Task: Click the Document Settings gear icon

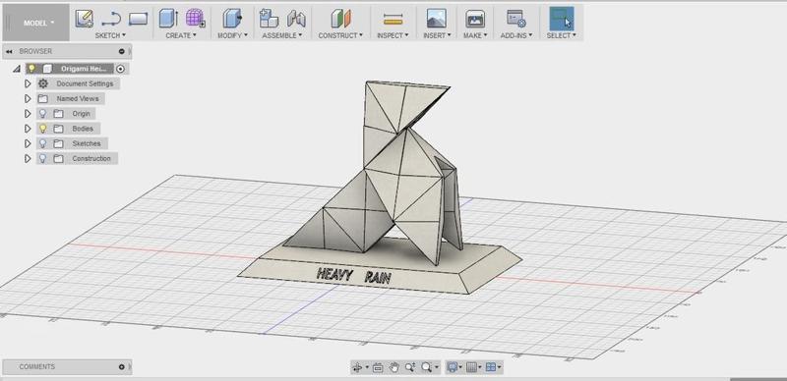Action: coord(43,83)
